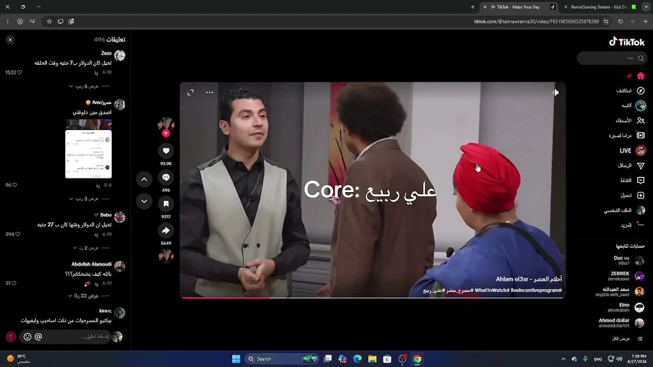Viewport: 653px width, 367px height.
Task: Reload the page in the browser
Action: tap(620, 21)
